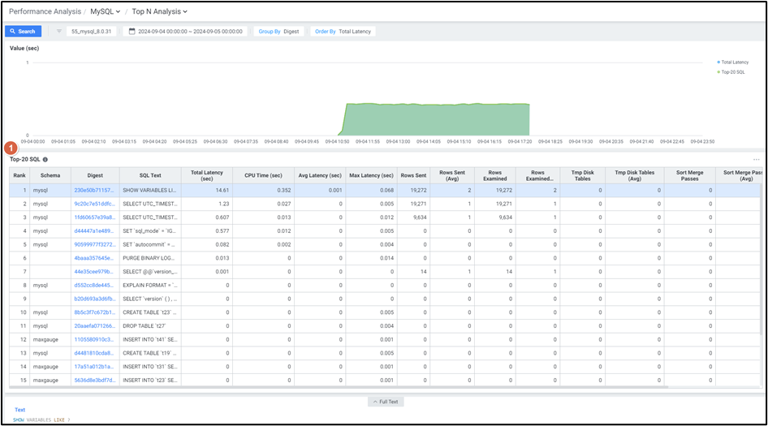Toggle the Top-20 SQL legend series
This screenshot has height=426, width=768.
click(732, 71)
